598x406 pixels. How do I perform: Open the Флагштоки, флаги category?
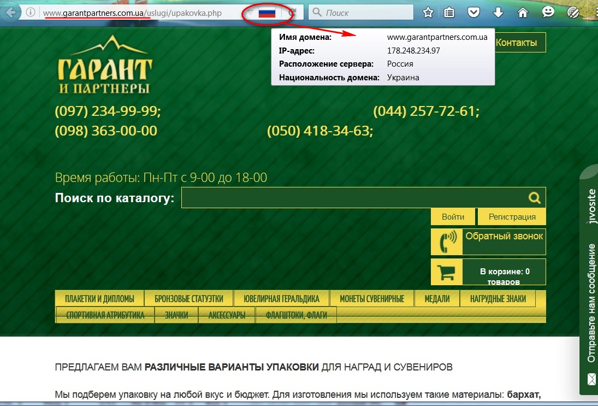(x=297, y=315)
